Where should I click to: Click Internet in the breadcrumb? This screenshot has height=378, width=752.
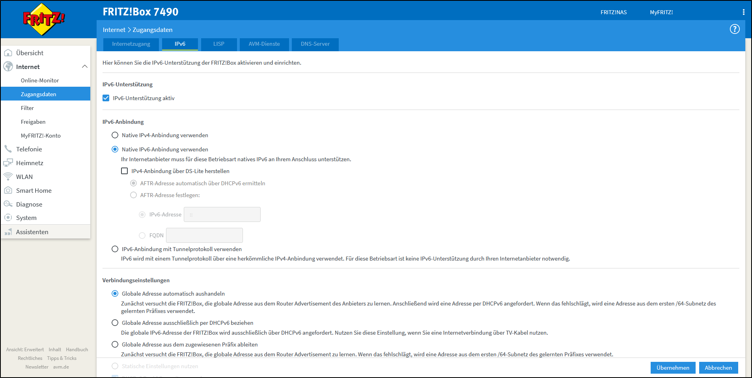pos(114,30)
